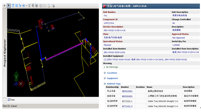Click the Number column header
The width and height of the screenshot is (201, 112).
click(125, 87)
